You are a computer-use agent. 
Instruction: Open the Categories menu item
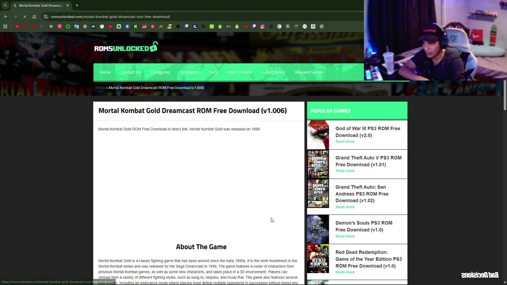click(160, 72)
